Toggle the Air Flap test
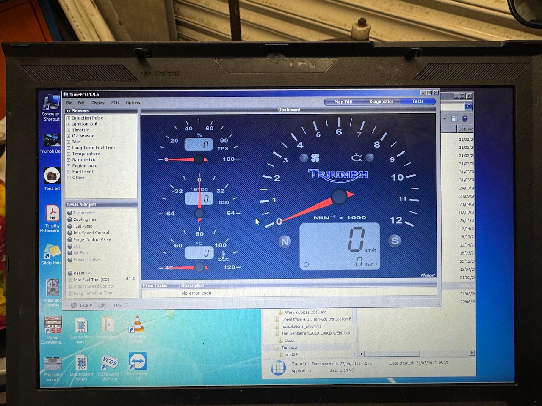542x406 pixels. pyautogui.click(x=70, y=253)
